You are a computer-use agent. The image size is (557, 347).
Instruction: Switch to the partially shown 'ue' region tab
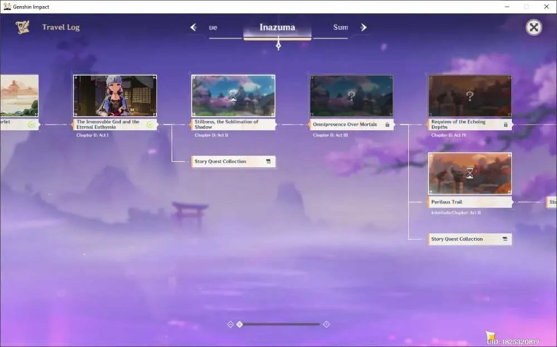[x=213, y=27]
